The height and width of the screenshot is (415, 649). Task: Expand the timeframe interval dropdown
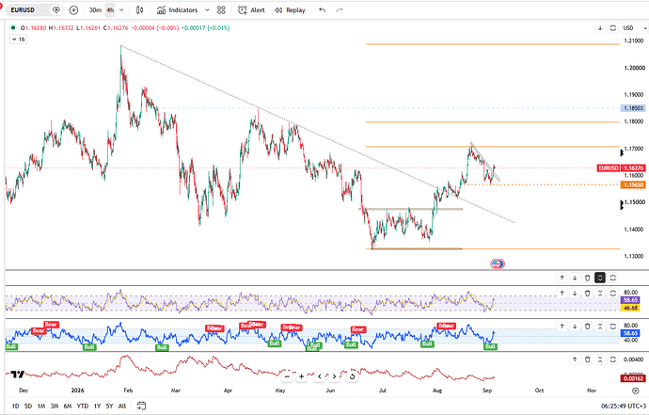[121, 10]
